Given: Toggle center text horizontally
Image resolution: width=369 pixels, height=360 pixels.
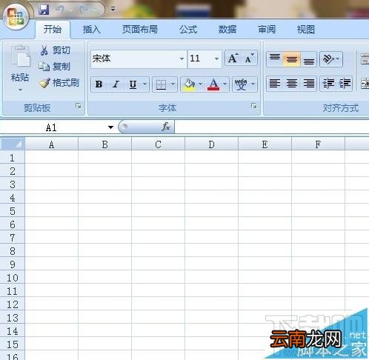Looking at the screenshot, I should 292,84.
